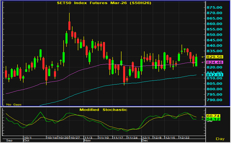Click the tallest red candle near 860
The height and width of the screenshot is (143, 231).
(x=69, y=26)
